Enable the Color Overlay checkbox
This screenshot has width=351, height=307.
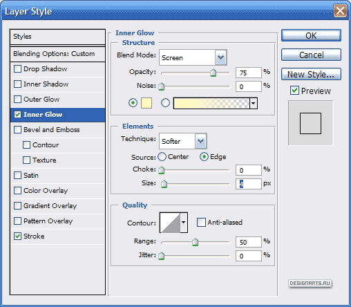(x=17, y=191)
